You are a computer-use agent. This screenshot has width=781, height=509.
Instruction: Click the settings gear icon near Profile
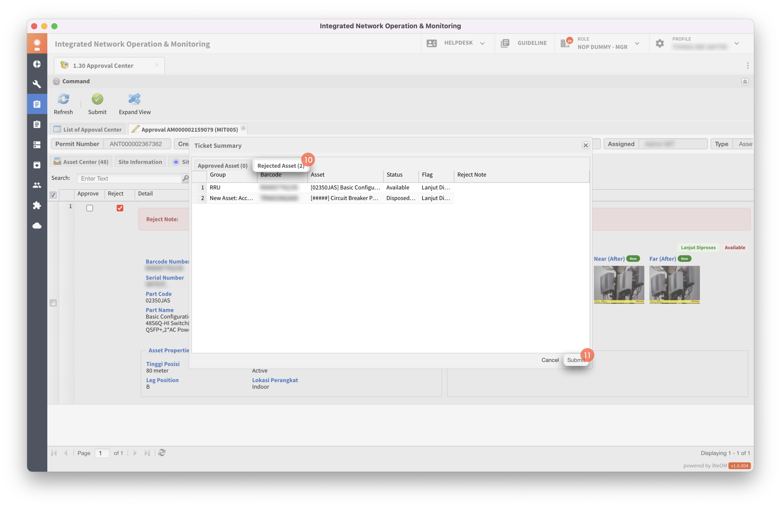pyautogui.click(x=659, y=43)
